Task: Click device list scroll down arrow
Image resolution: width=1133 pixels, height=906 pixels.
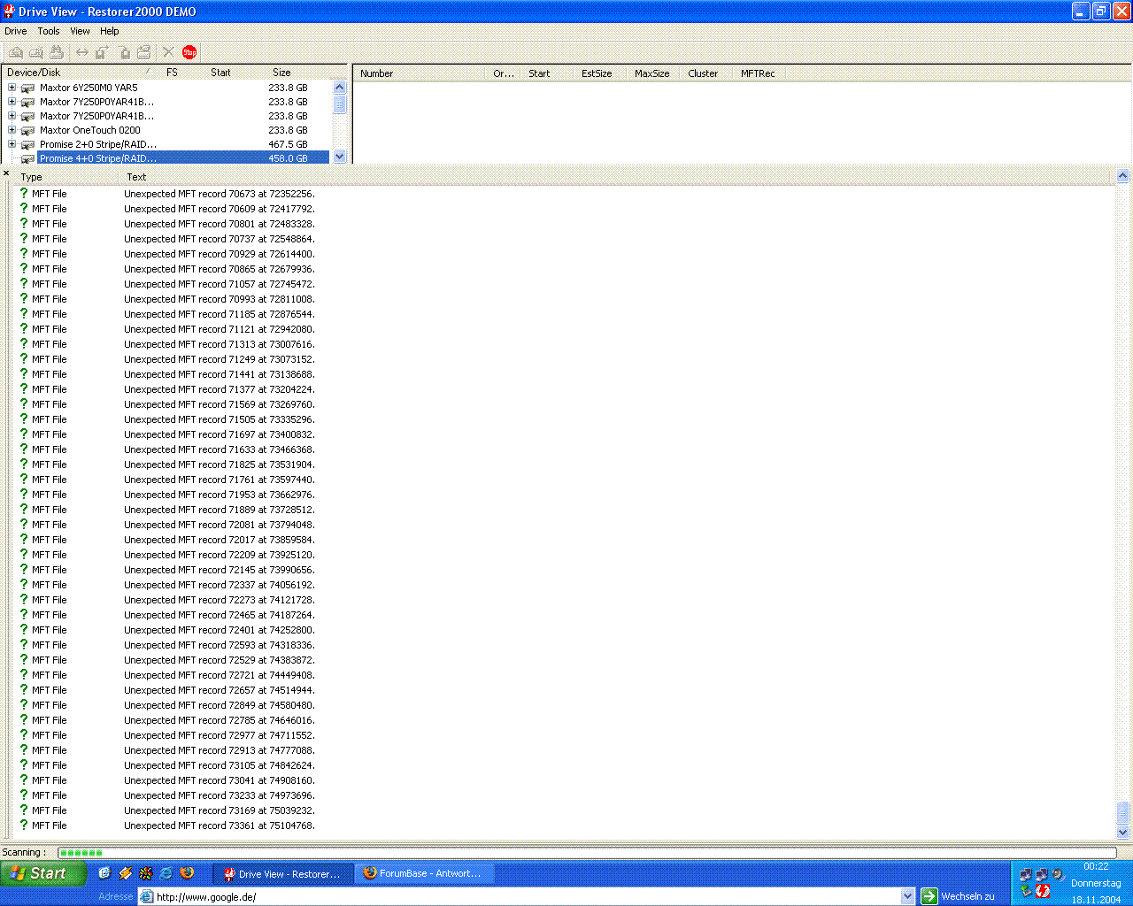Action: [x=339, y=157]
